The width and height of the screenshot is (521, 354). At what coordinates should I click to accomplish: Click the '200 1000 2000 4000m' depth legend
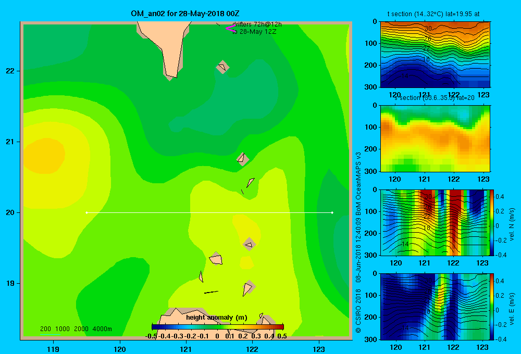tap(76, 329)
